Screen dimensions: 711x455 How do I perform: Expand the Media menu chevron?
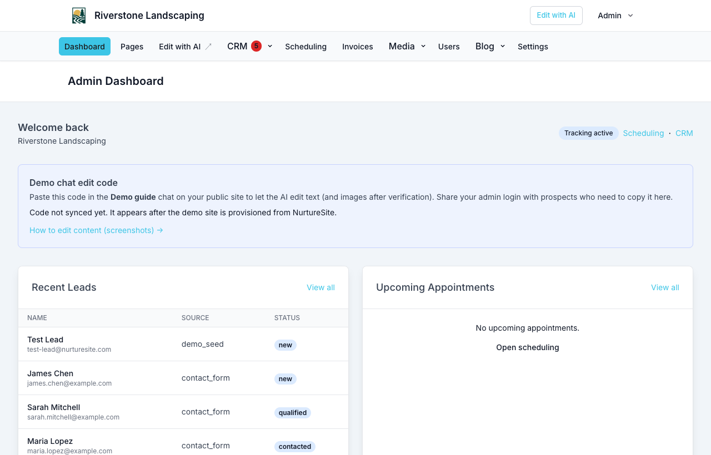423,46
